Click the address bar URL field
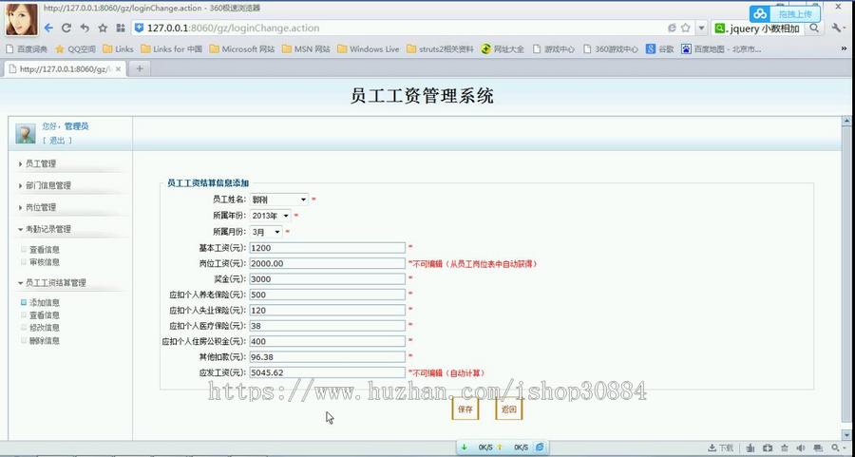The width and height of the screenshot is (855, 457). coord(398,28)
